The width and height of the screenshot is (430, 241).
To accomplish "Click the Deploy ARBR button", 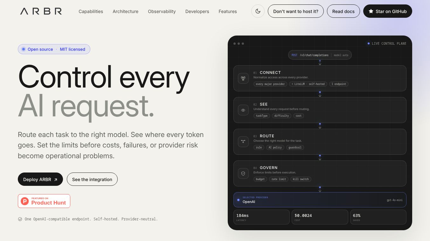I will tap(40, 179).
